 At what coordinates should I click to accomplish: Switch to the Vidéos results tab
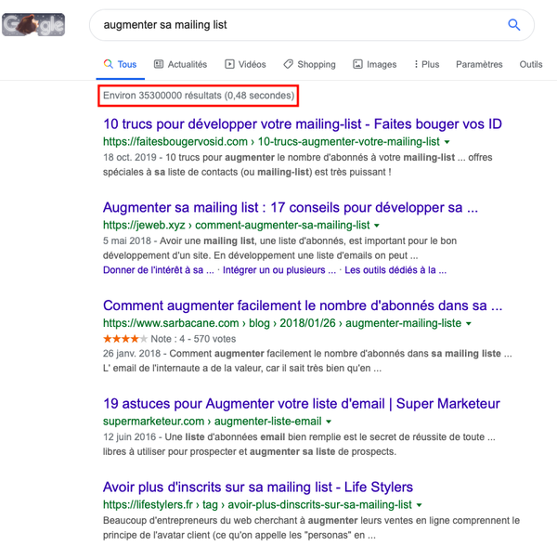click(x=245, y=65)
